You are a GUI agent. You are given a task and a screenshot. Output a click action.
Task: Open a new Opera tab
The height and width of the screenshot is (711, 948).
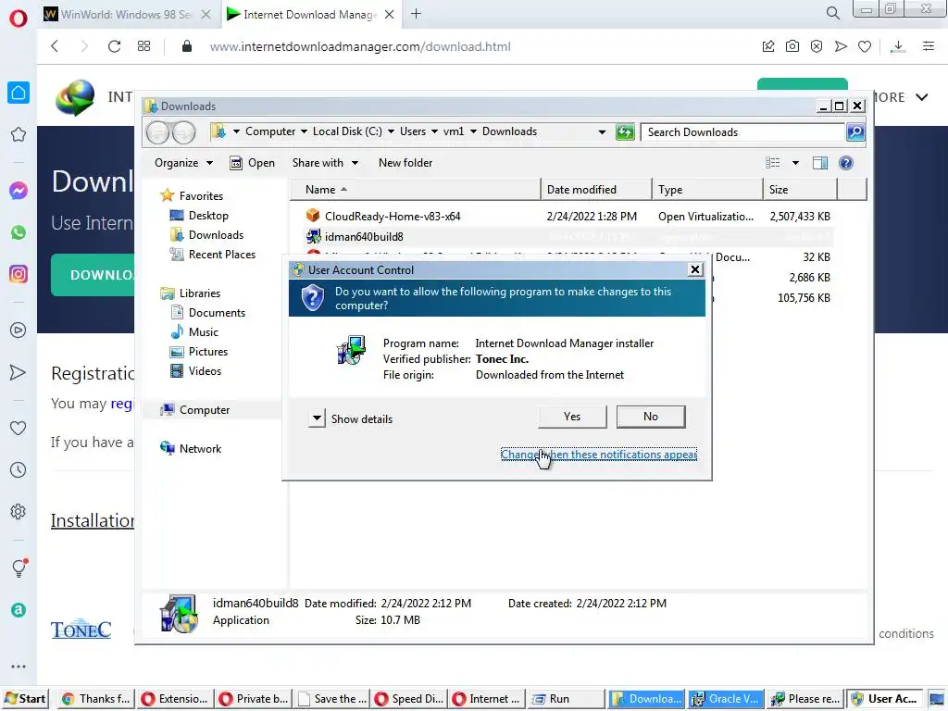416,13
